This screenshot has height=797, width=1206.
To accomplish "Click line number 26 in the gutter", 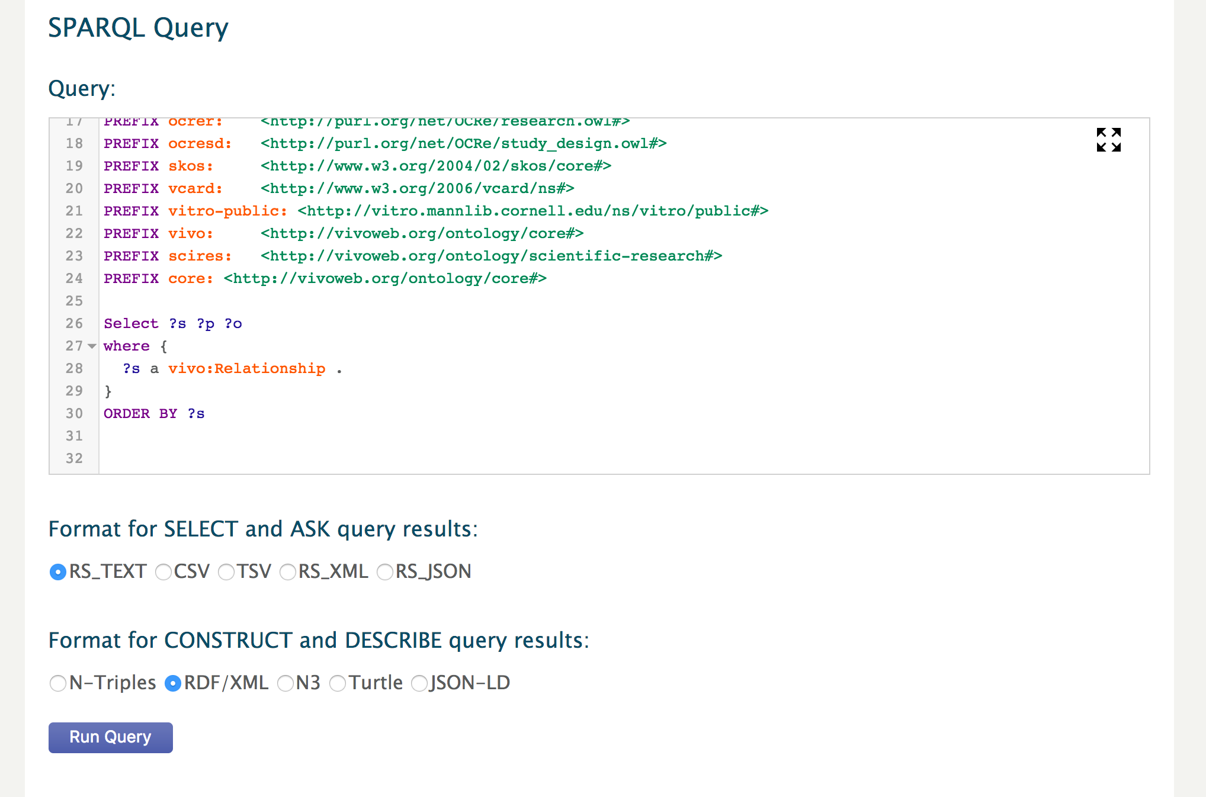I will tap(74, 323).
